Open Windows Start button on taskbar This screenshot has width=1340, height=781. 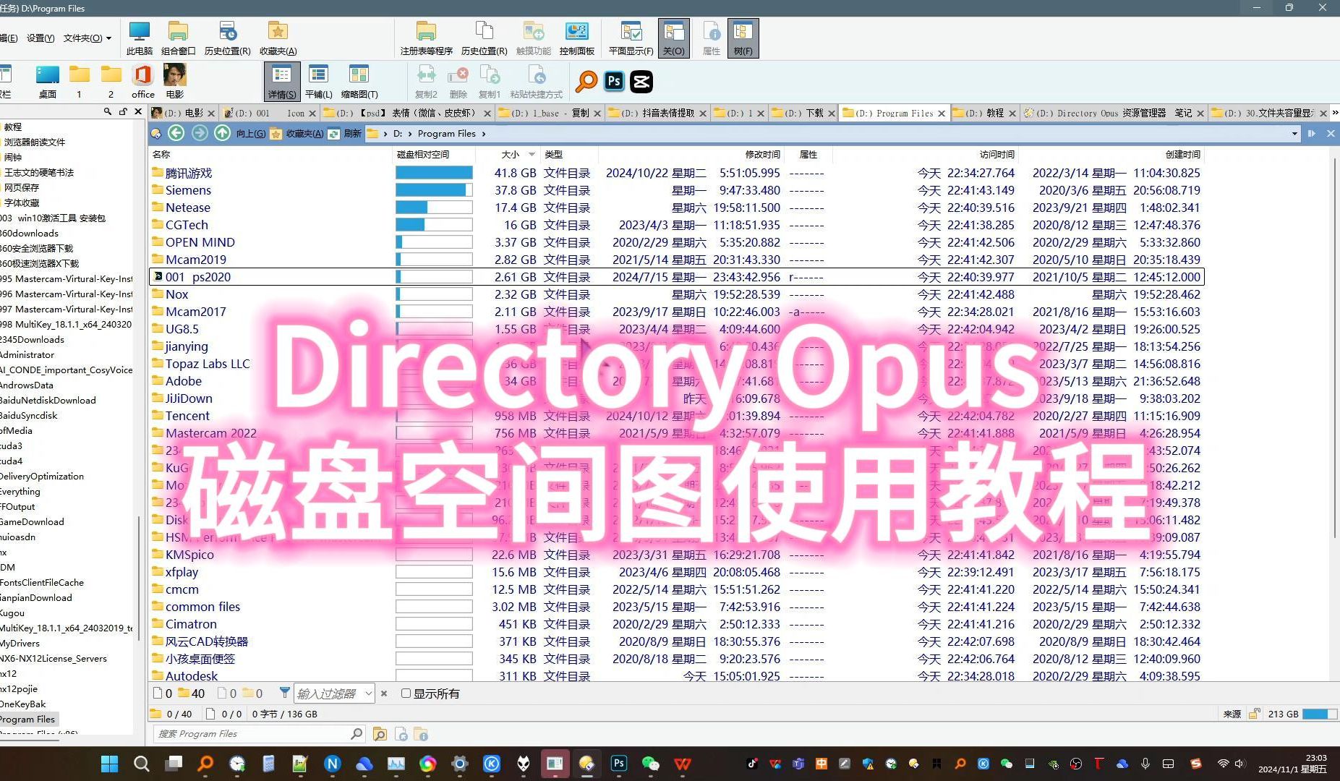(110, 764)
